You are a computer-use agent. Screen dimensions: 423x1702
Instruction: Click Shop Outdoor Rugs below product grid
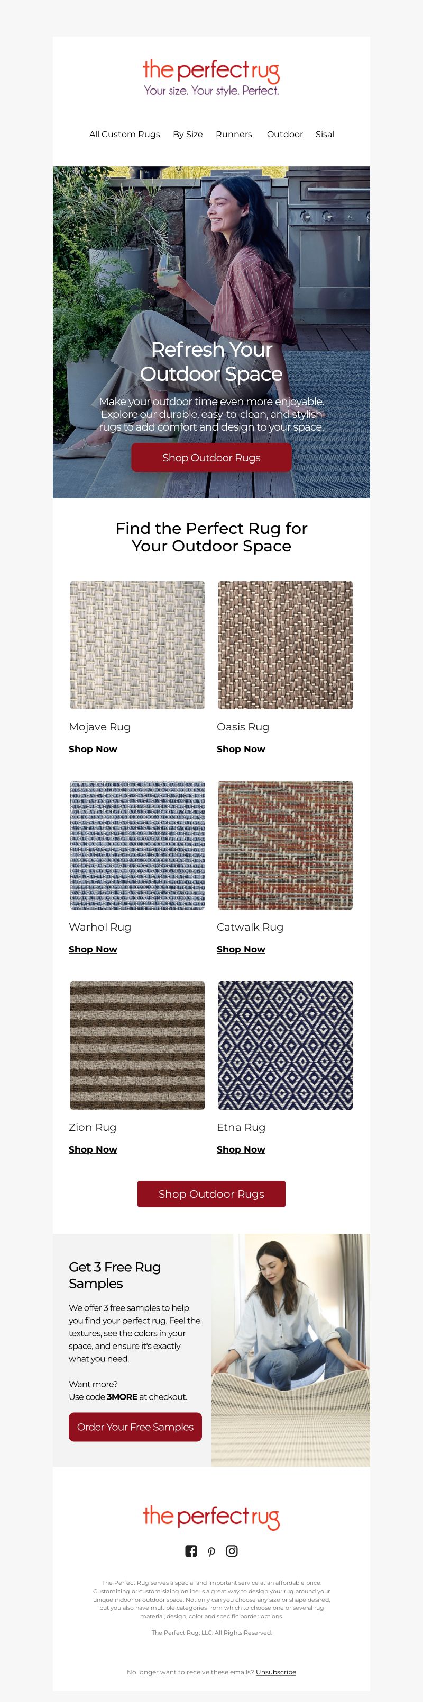211,1193
